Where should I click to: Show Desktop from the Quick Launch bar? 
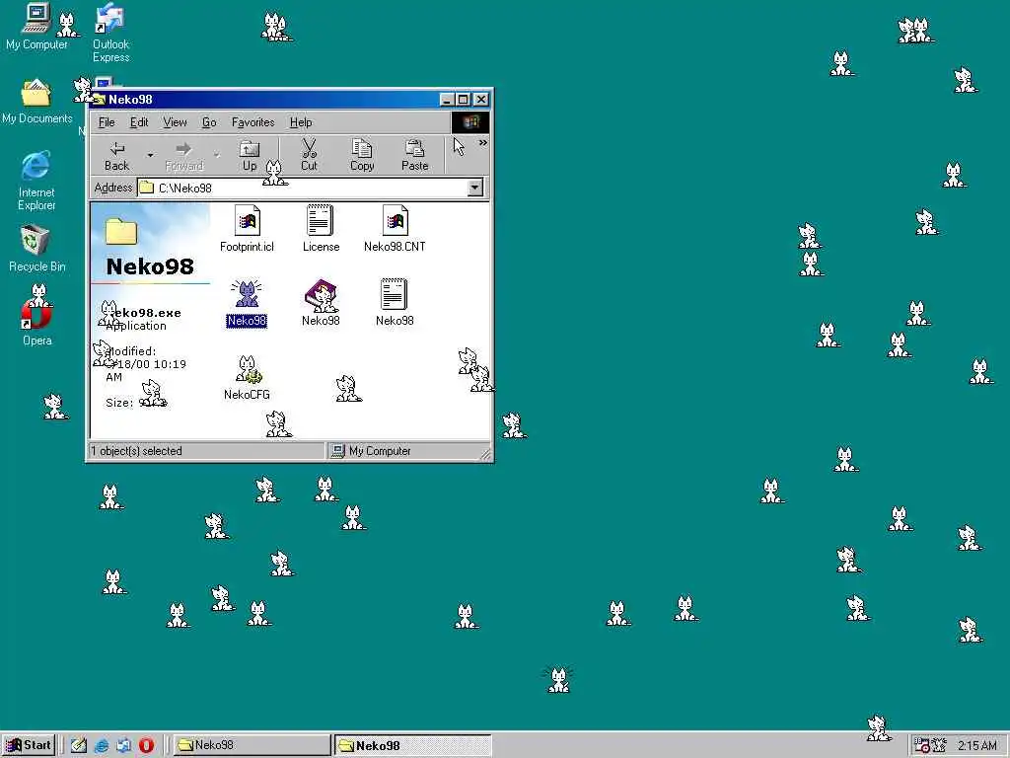point(79,745)
